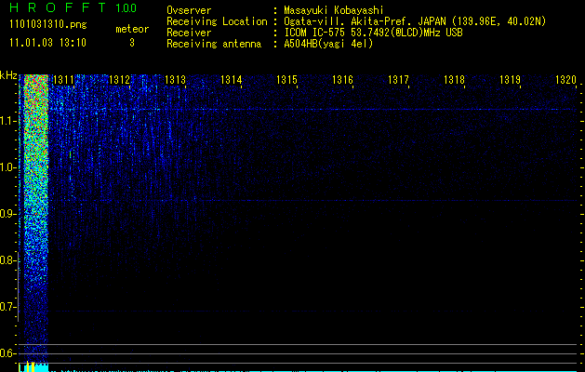Click the meteor label
This screenshot has height=372, width=585.
click(132, 29)
